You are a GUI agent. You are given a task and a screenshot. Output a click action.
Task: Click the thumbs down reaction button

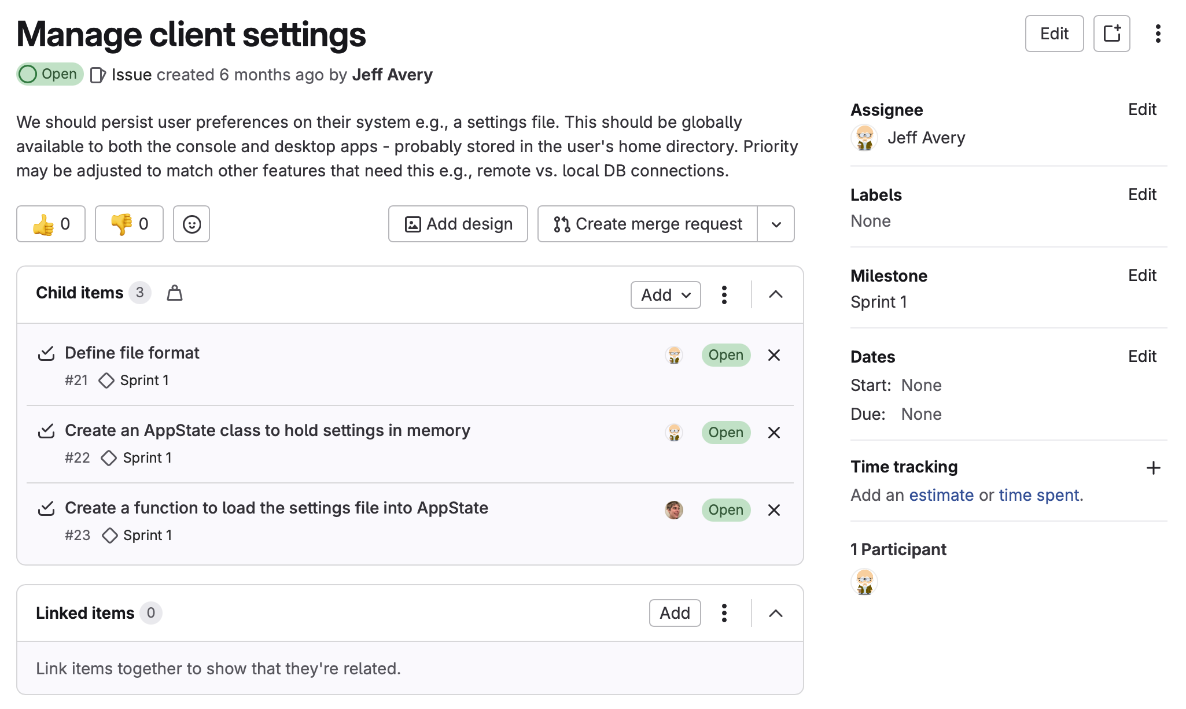129,224
